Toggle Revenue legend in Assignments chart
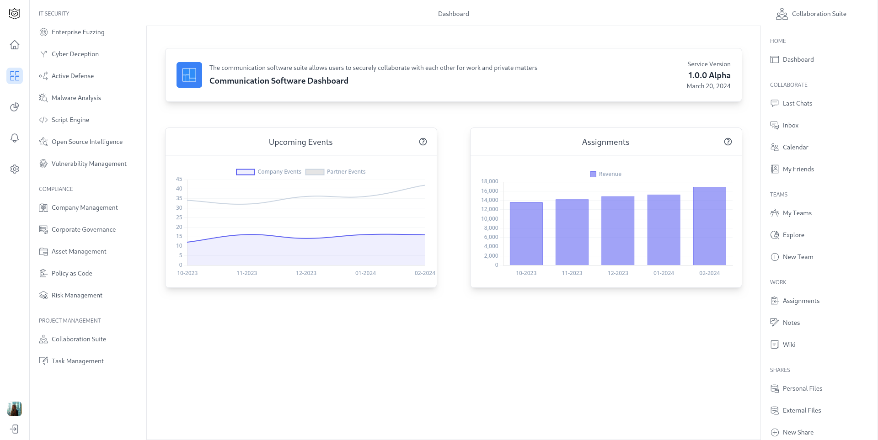 tap(605, 174)
